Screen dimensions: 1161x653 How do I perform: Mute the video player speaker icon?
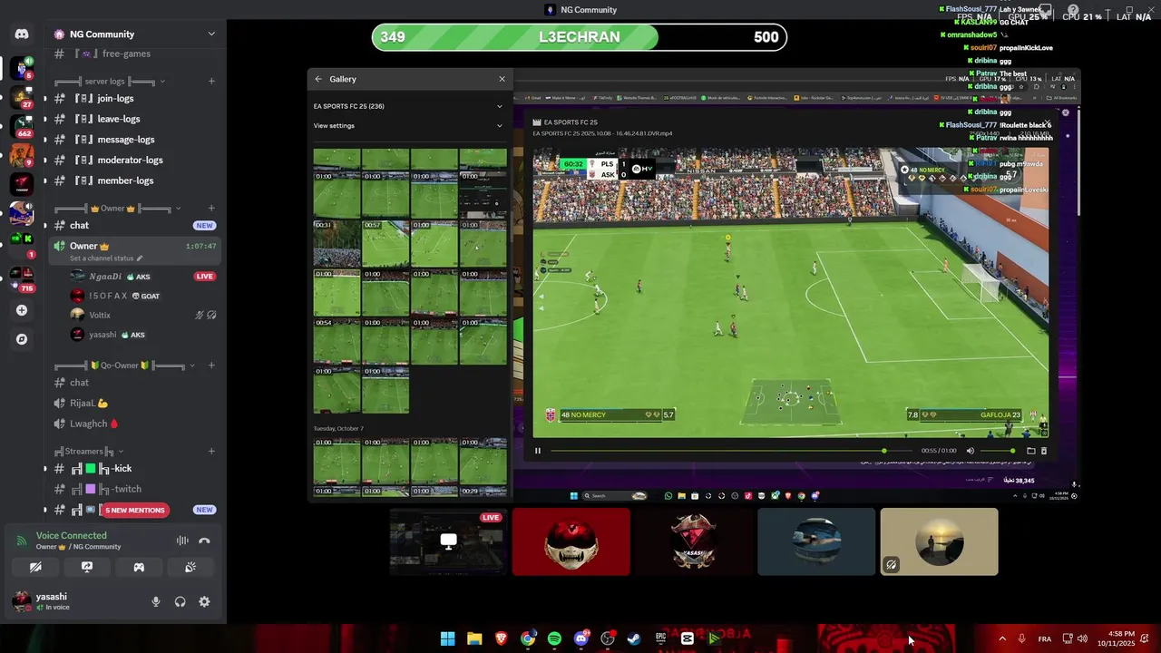971,451
